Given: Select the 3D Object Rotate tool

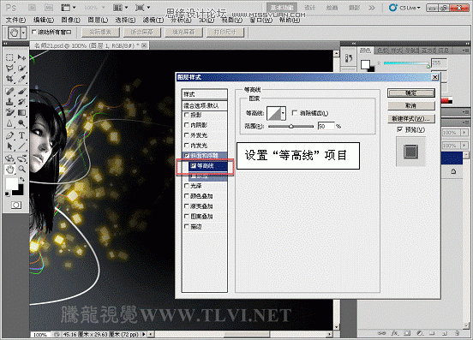Looking at the screenshot, I should 9,158.
